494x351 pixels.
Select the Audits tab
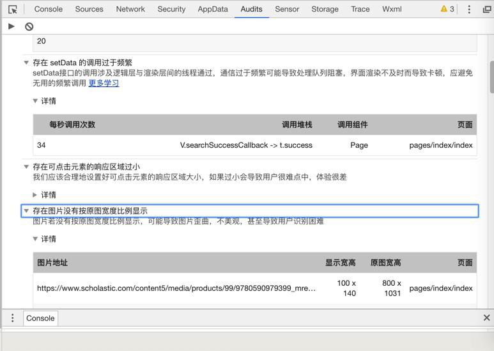pyautogui.click(x=251, y=9)
